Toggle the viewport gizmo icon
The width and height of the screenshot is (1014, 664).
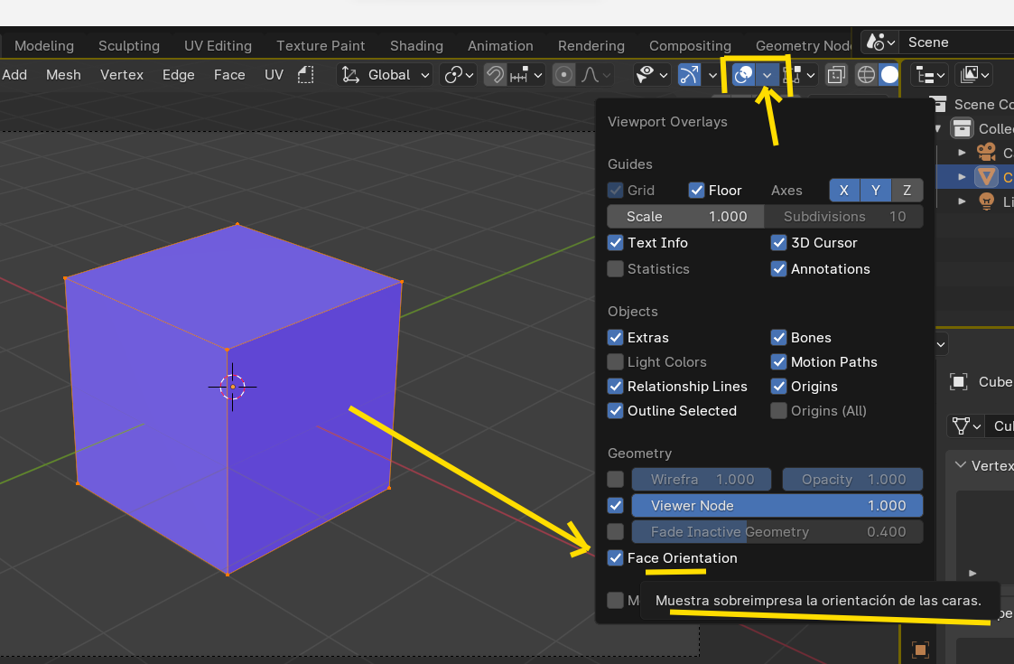pyautogui.click(x=689, y=75)
